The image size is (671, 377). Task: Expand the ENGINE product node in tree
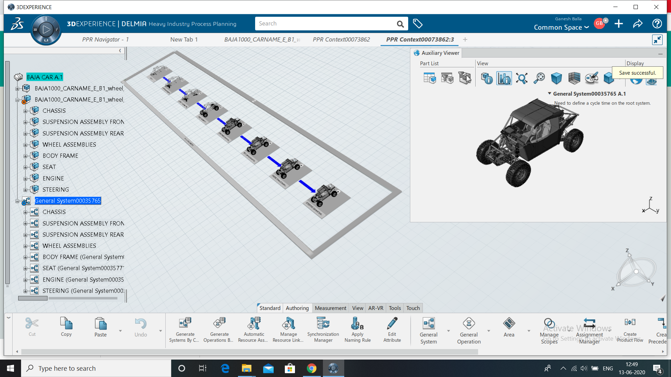pos(25,179)
